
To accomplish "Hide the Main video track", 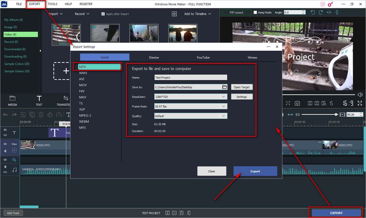I will pos(5,144).
